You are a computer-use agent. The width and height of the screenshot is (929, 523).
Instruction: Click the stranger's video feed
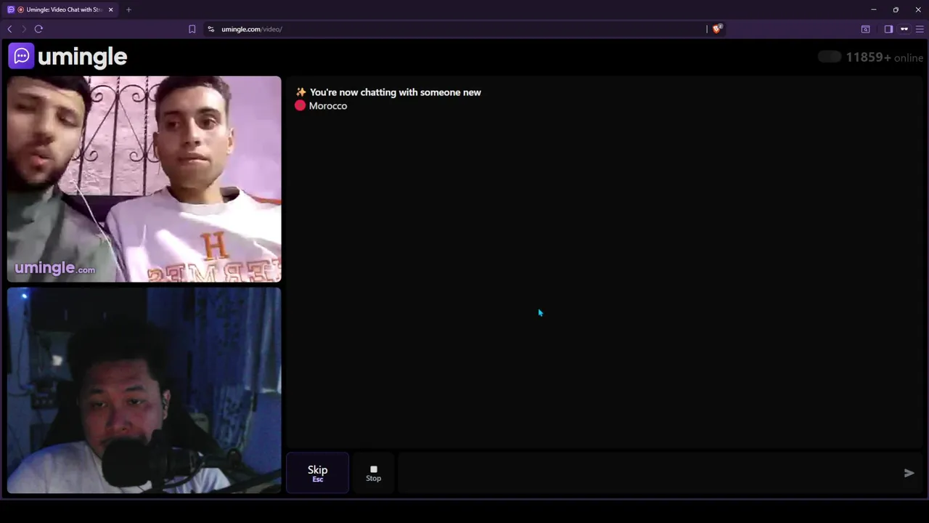coord(144,179)
